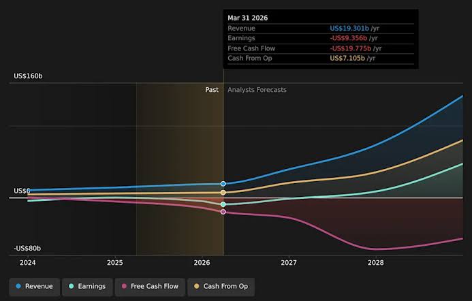
Task: Click the teal Earnings data point marker
Action: pyautogui.click(x=223, y=204)
